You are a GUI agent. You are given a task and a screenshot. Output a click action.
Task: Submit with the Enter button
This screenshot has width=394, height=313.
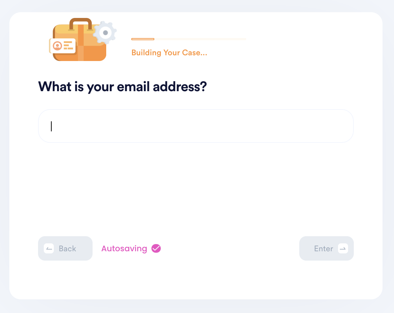pos(327,248)
